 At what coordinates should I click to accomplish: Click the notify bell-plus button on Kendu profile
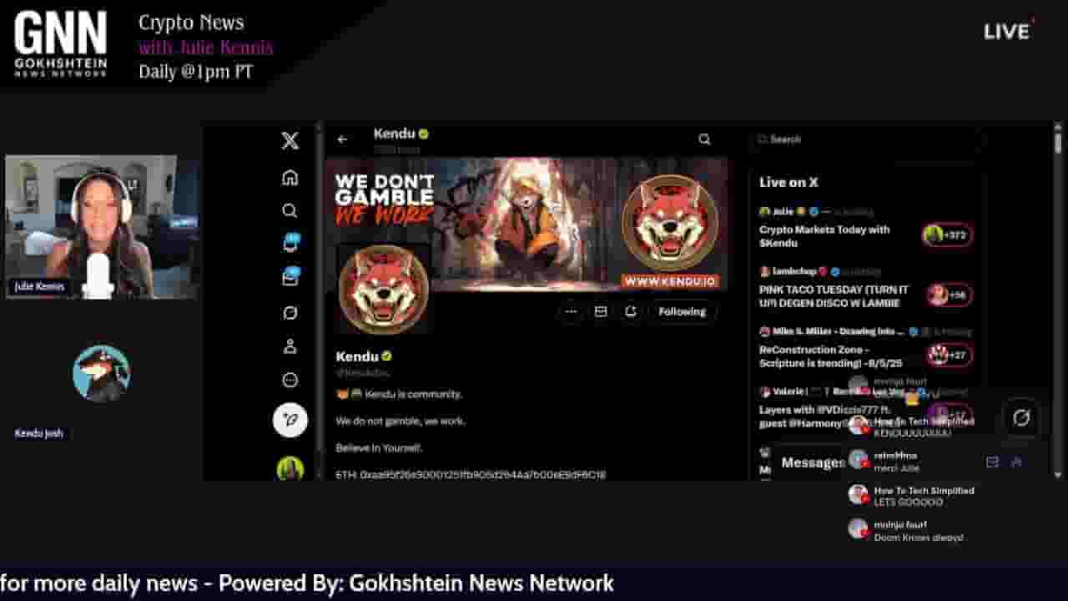[x=631, y=311]
